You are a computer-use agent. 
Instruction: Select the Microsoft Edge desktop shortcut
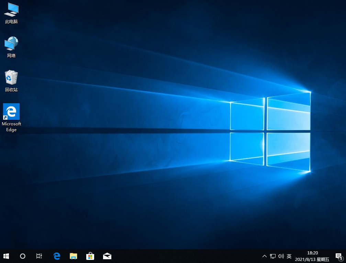(x=11, y=113)
